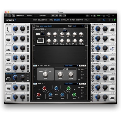Click the Synth4 pad icon
The height and width of the screenshot is (121, 121).
pyautogui.click(x=112, y=29)
